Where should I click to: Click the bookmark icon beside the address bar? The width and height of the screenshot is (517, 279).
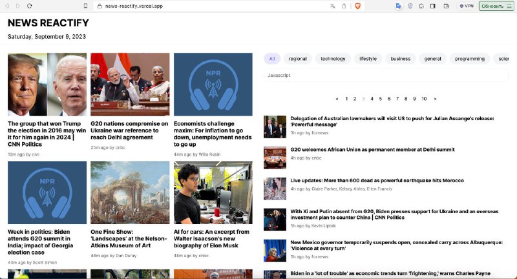[x=85, y=6]
